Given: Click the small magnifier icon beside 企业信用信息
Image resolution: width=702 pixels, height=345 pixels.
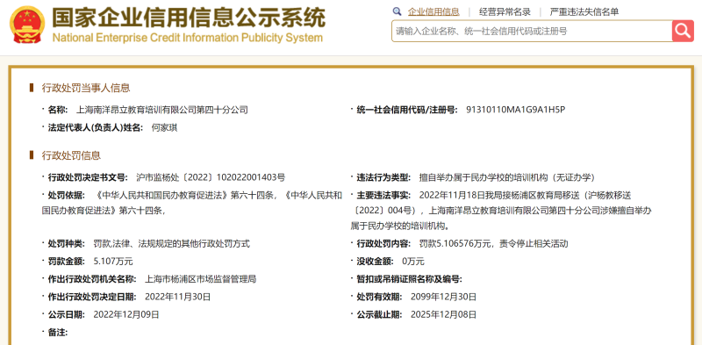Looking at the screenshot, I should [397, 11].
